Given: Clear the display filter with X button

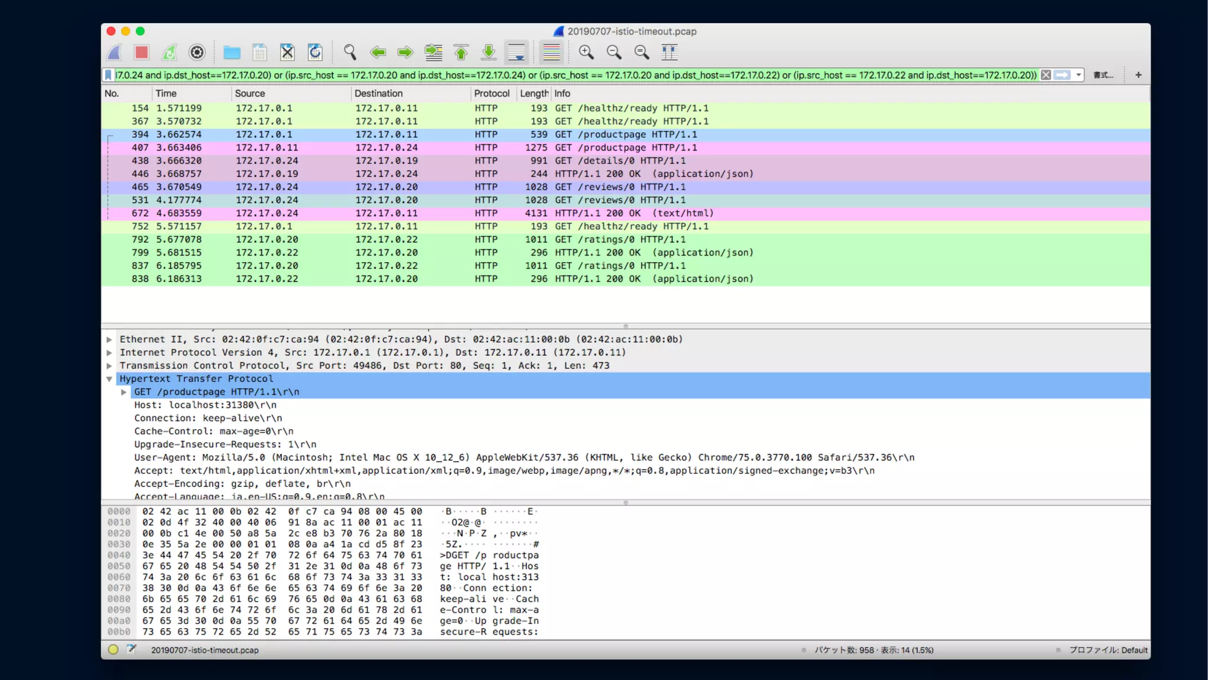Looking at the screenshot, I should [1046, 75].
